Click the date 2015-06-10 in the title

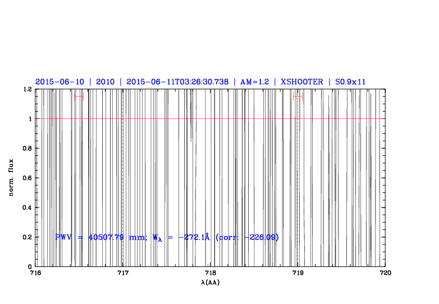60,82
